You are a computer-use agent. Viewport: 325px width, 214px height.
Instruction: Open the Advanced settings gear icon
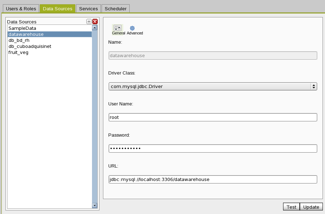coord(132,28)
